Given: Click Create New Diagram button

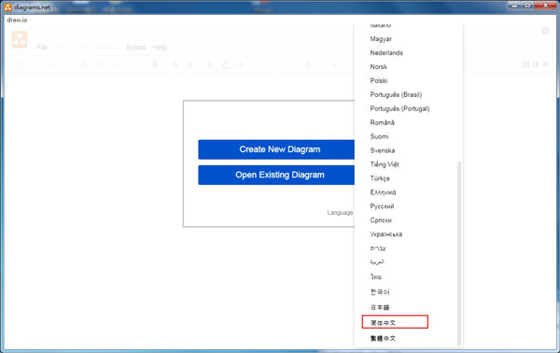Looking at the screenshot, I should pyautogui.click(x=276, y=149).
